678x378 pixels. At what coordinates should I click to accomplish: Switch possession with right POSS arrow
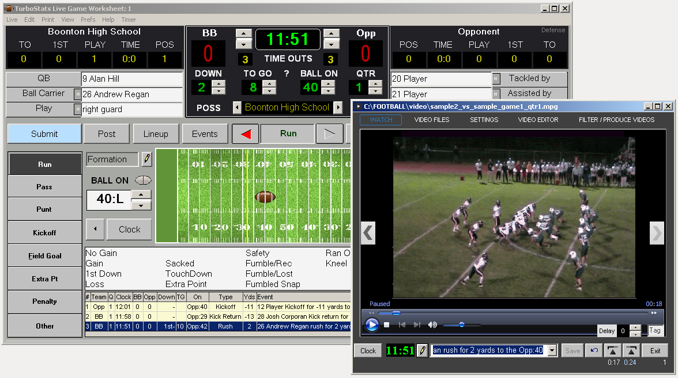[338, 108]
